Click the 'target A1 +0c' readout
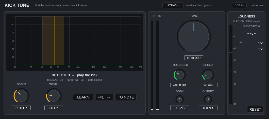Screen dimensions: 269x119 click(75, 80)
